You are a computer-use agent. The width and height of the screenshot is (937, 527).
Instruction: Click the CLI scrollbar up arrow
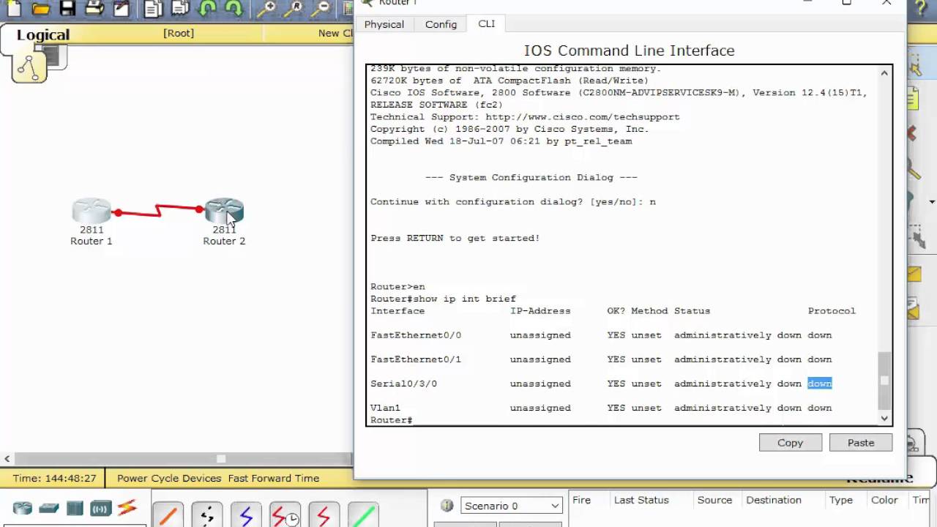[x=884, y=72]
